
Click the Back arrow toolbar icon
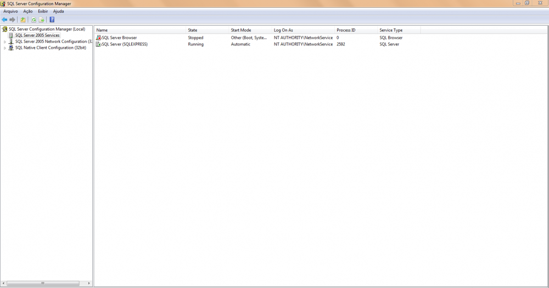pyautogui.click(x=5, y=20)
